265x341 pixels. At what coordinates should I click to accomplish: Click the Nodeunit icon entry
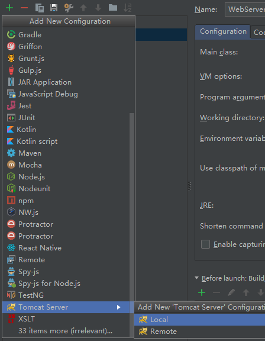pos(11,188)
